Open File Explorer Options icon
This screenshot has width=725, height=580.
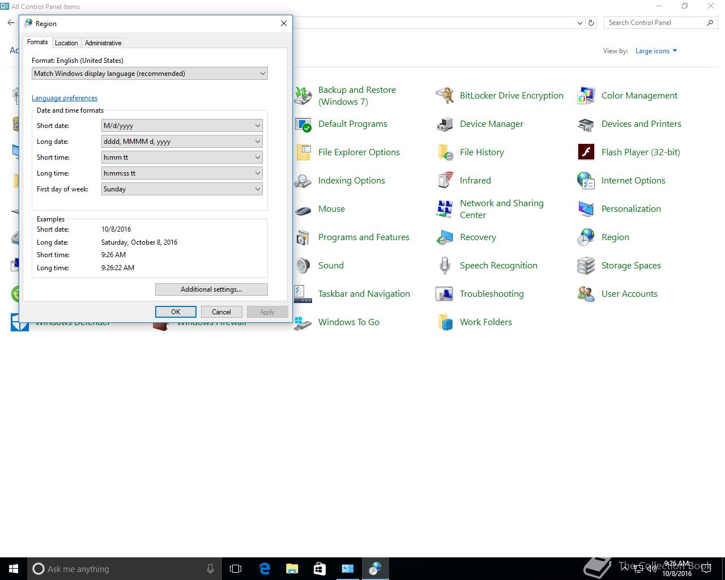point(303,152)
